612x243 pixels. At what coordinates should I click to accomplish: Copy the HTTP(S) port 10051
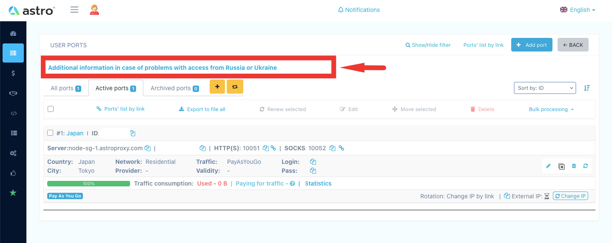coord(265,148)
